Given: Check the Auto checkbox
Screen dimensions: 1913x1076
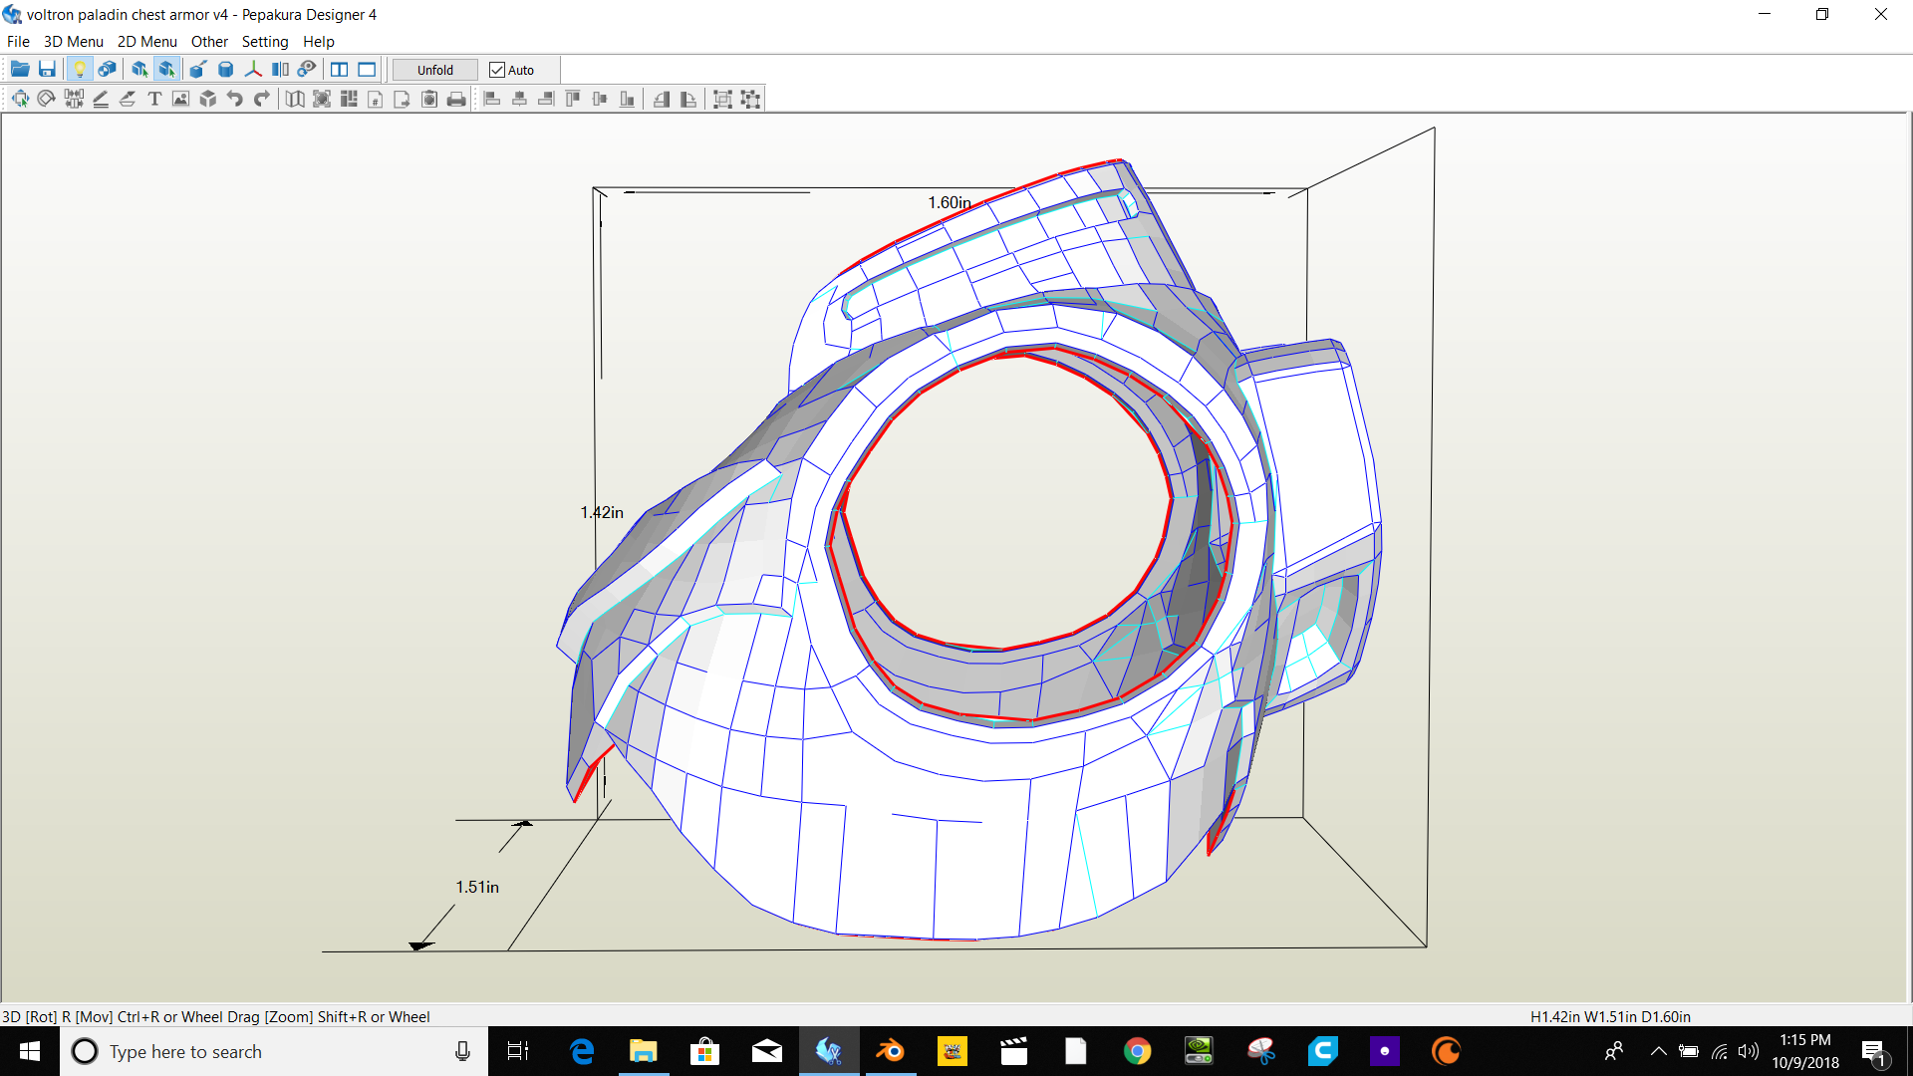Looking at the screenshot, I should coord(497,70).
